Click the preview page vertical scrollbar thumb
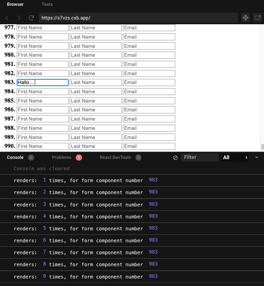 click(x=262, y=147)
